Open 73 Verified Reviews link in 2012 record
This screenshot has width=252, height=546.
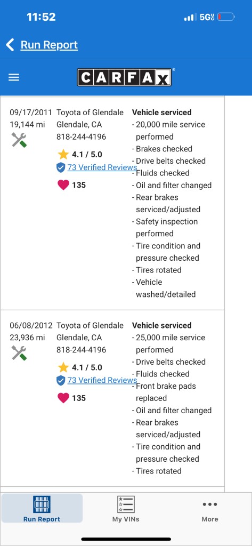102,380
